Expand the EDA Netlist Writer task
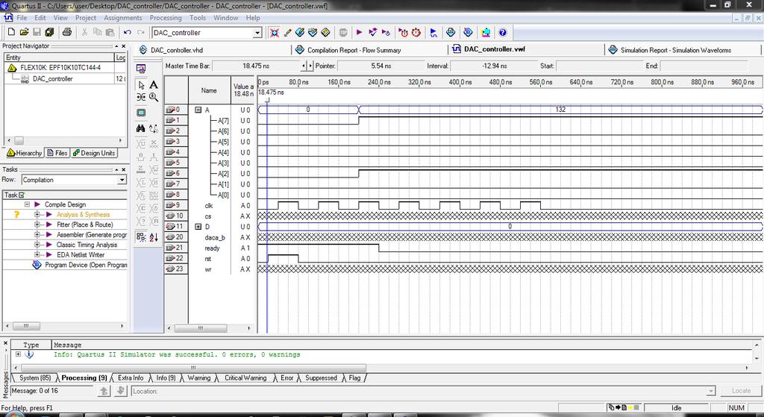 tap(37, 255)
